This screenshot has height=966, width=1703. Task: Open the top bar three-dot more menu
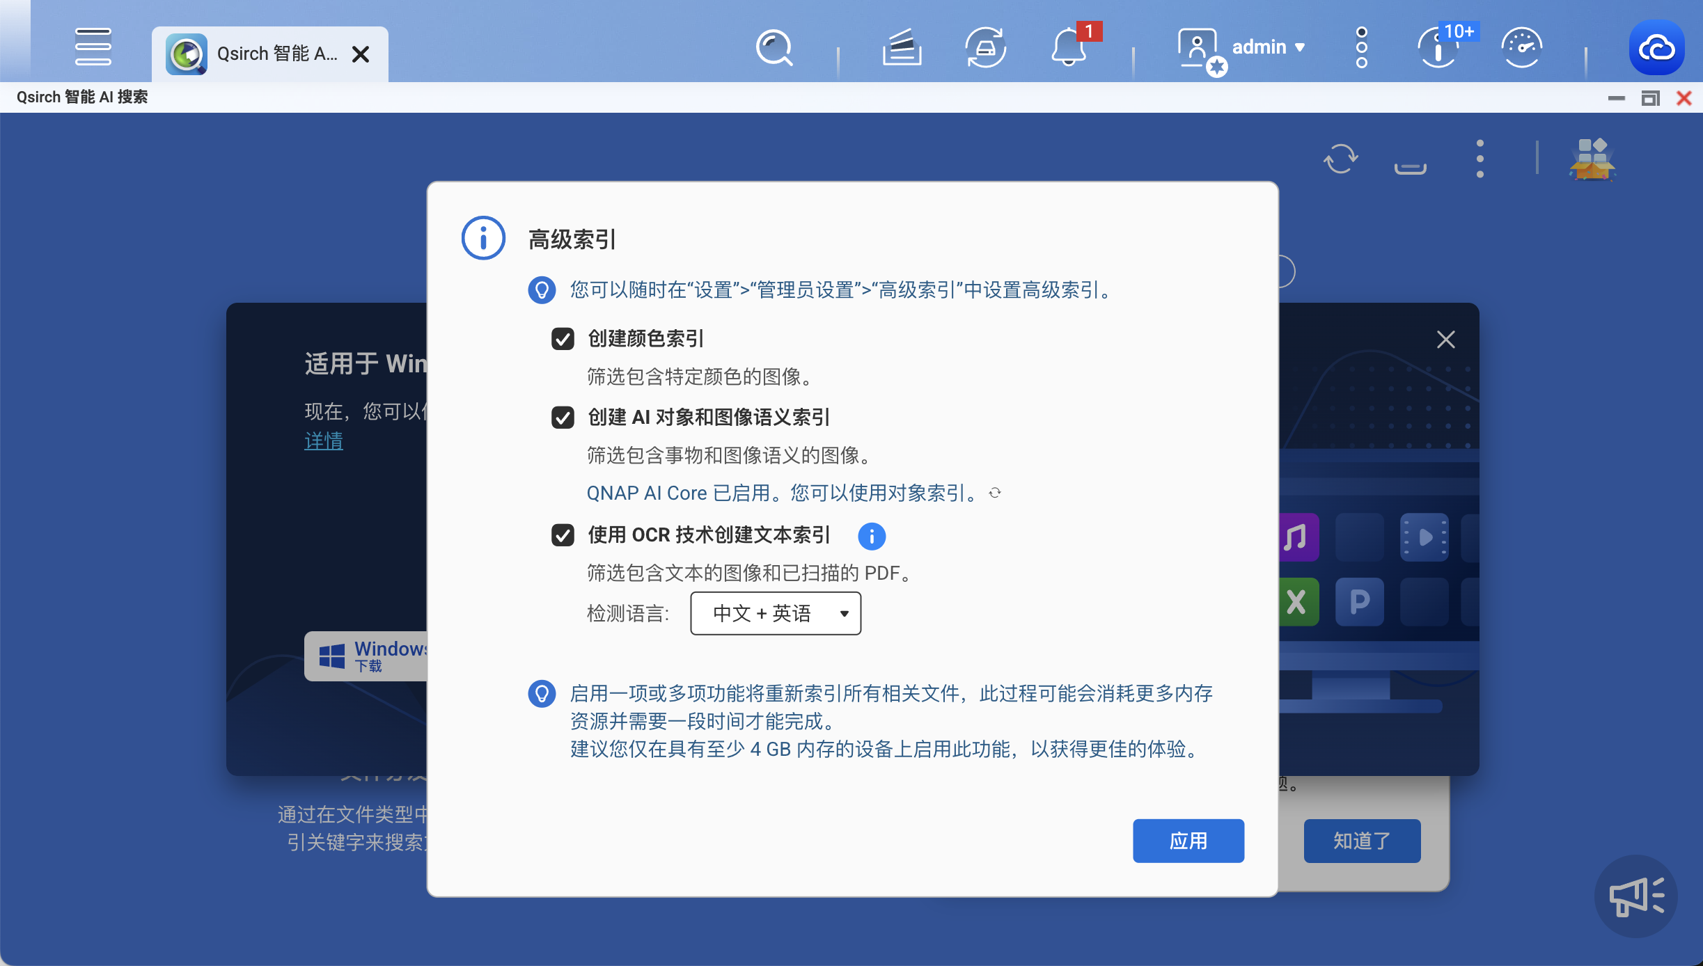click(1362, 47)
